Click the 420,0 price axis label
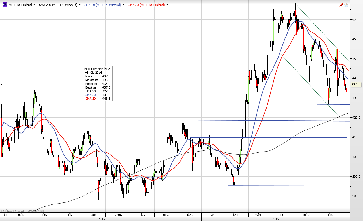The width and height of the screenshot is (363, 221). pos(356,118)
